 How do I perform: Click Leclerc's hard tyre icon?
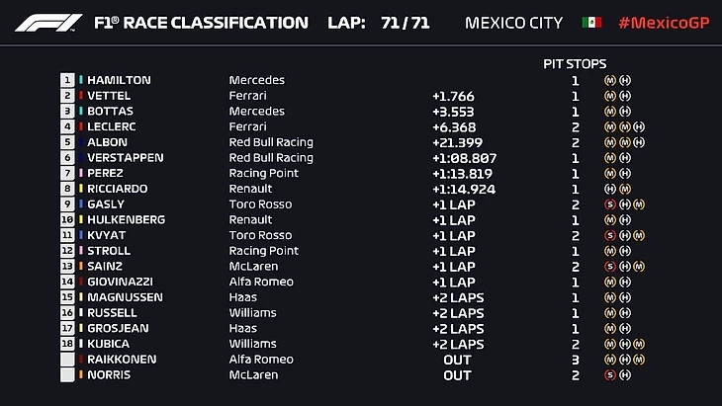click(640, 127)
